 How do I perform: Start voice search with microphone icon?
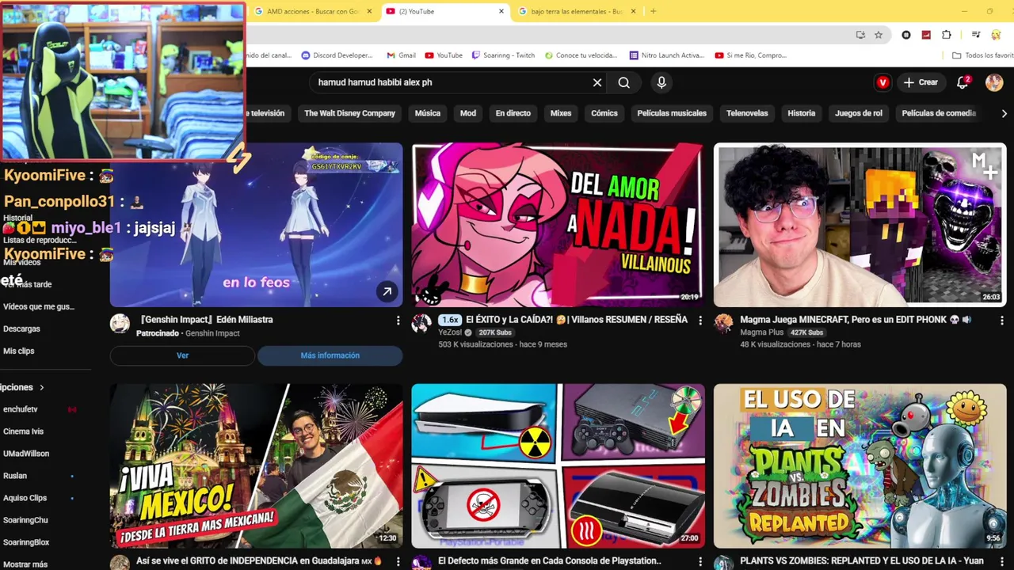tap(661, 82)
